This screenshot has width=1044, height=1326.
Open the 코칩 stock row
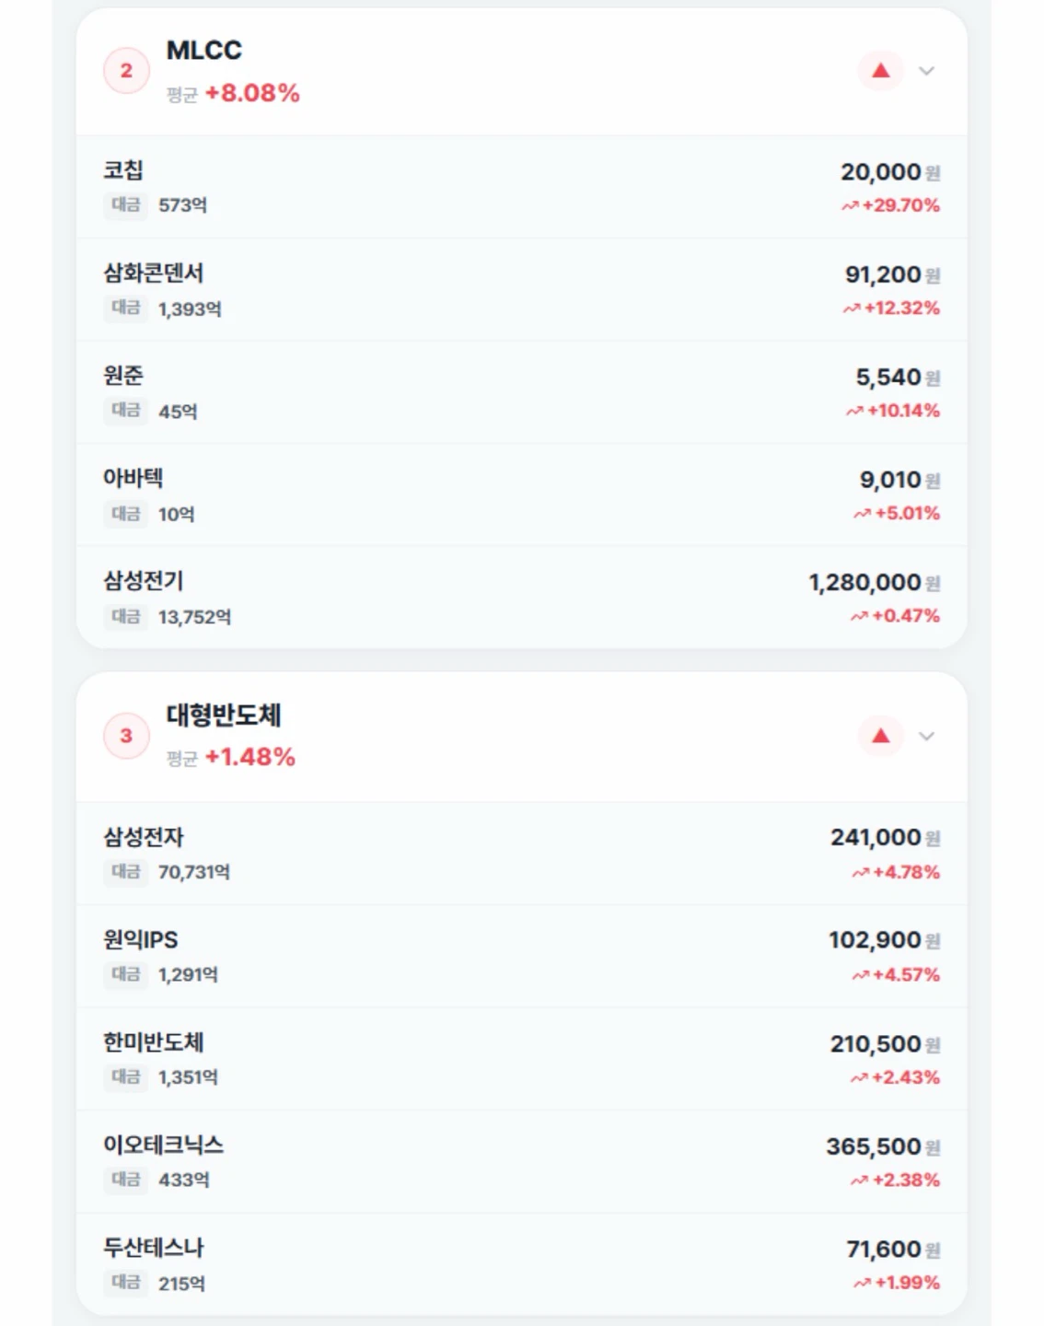tap(521, 187)
